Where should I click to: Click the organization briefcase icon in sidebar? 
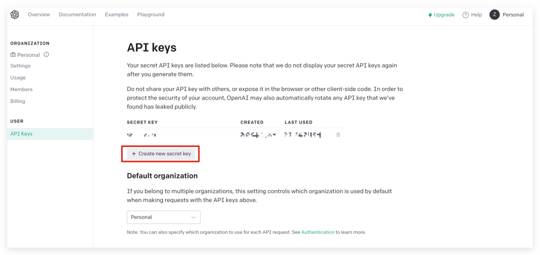pos(13,54)
